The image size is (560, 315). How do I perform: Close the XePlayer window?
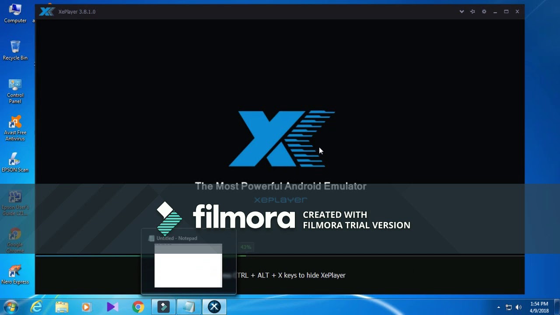517,12
